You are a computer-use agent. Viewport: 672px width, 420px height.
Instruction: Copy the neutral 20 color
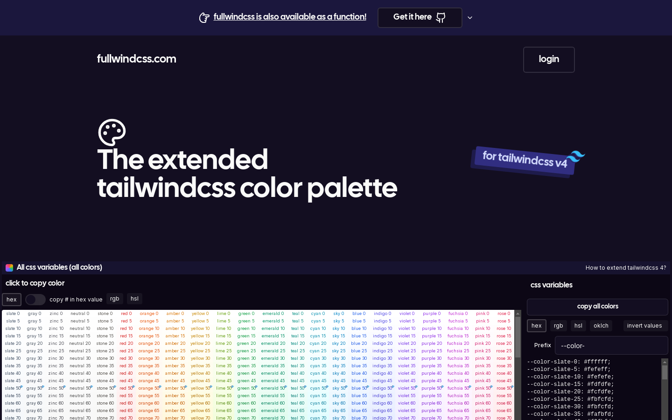(80, 343)
